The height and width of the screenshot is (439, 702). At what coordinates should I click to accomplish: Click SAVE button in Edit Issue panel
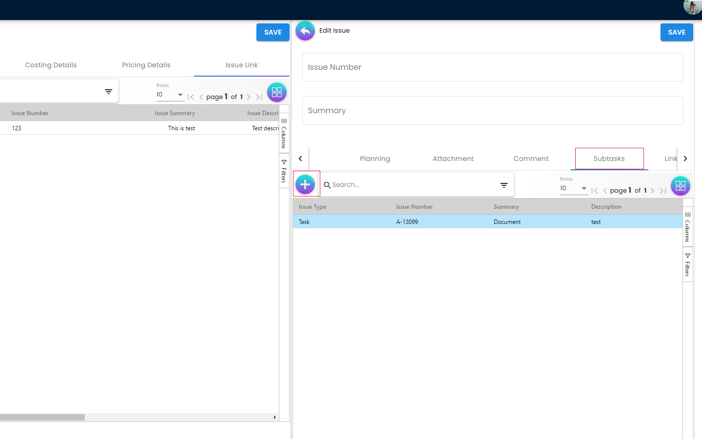coord(676,32)
